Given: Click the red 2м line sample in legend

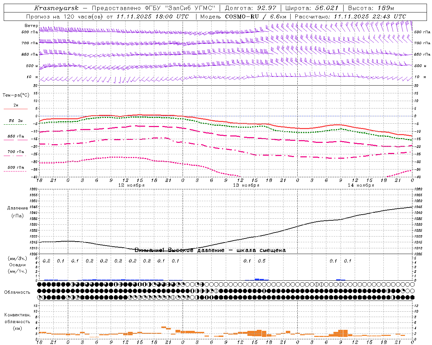Looking at the screenshot, I should click(16, 109).
